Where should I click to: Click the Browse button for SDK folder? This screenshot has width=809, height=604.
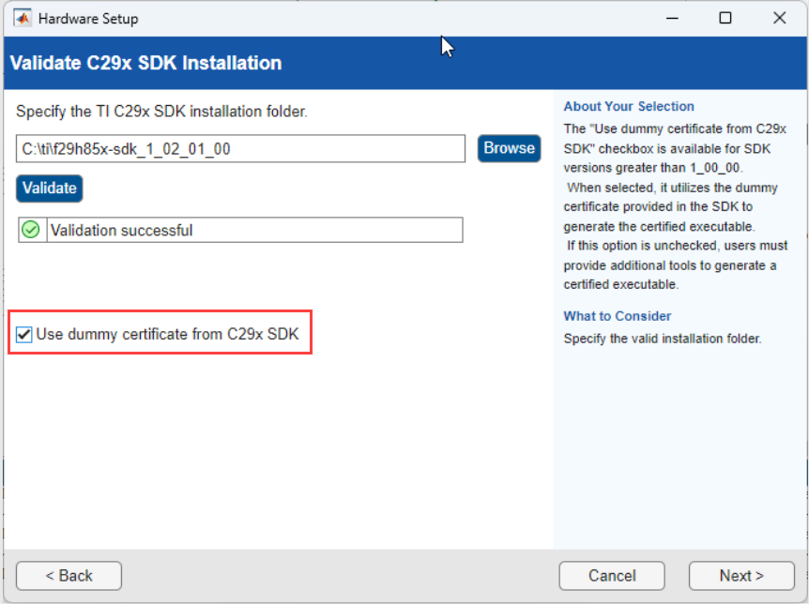click(x=509, y=147)
